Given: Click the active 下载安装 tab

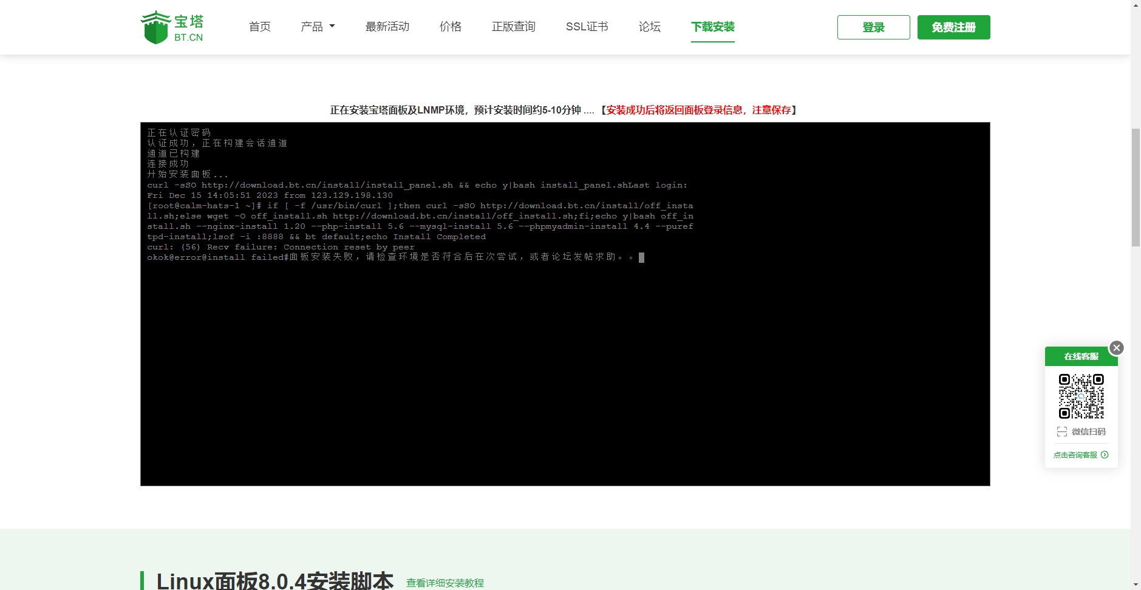Looking at the screenshot, I should coord(712,27).
